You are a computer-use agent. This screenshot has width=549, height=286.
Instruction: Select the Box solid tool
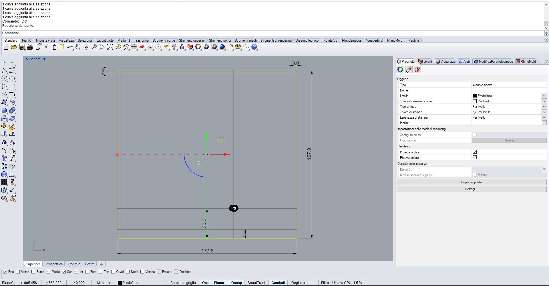[5, 111]
